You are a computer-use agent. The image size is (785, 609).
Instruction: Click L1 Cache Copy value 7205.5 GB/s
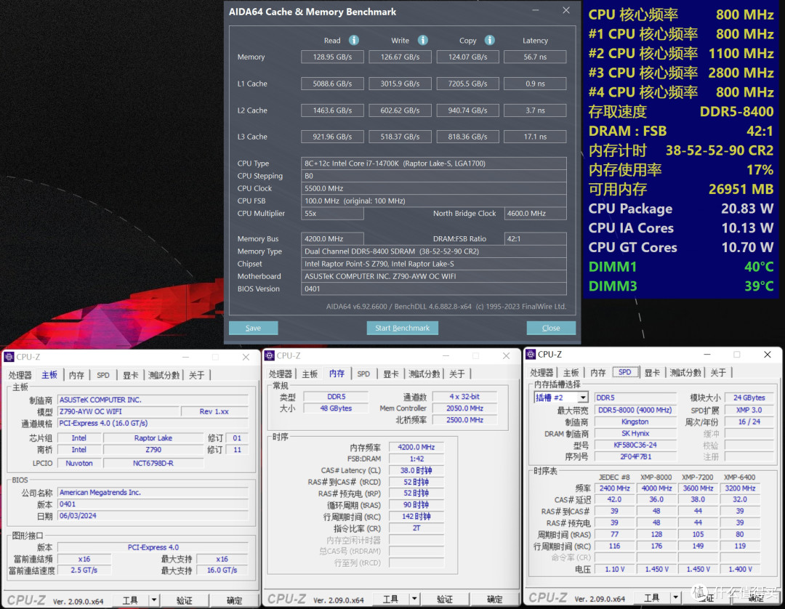coord(467,84)
